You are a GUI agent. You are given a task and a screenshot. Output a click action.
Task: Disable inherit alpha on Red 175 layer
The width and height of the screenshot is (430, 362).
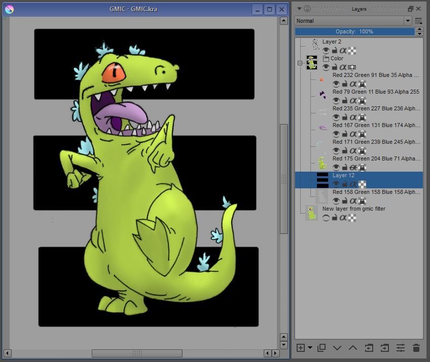pyautogui.click(x=353, y=167)
